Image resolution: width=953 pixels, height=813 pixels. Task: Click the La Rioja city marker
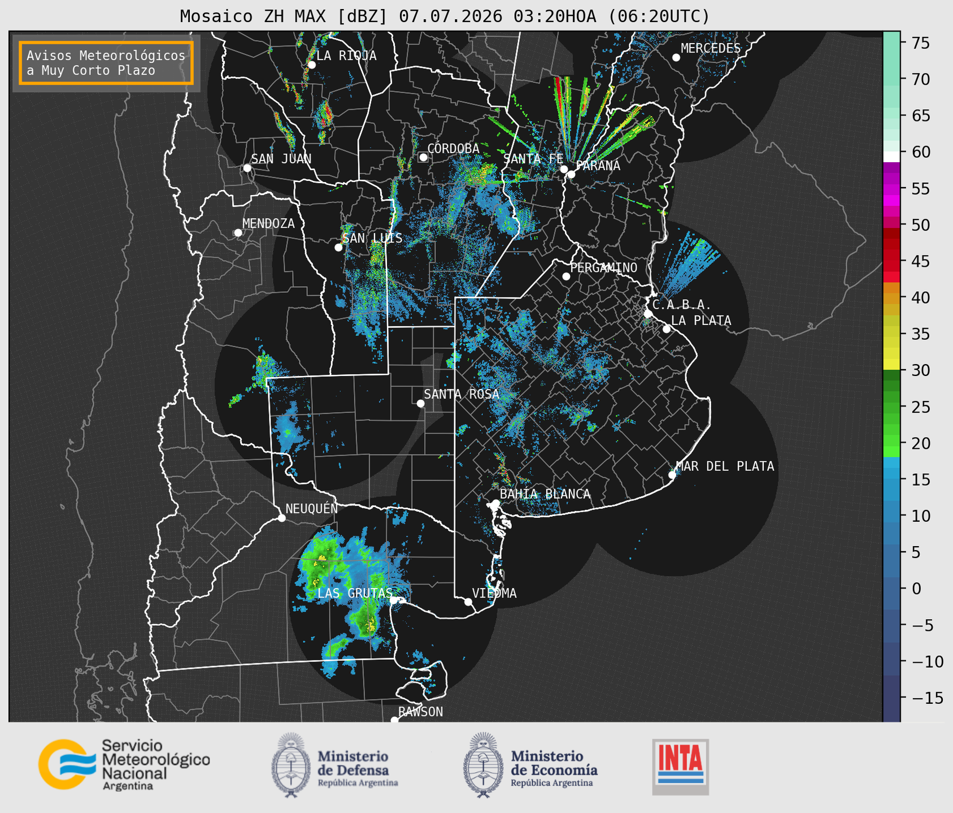pos(311,65)
